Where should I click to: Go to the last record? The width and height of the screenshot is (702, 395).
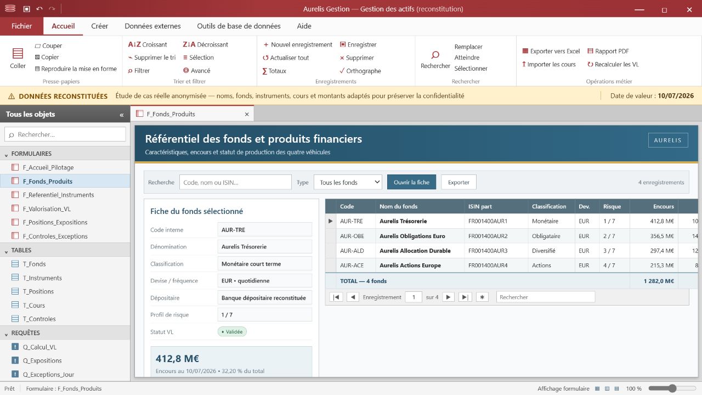(x=465, y=297)
